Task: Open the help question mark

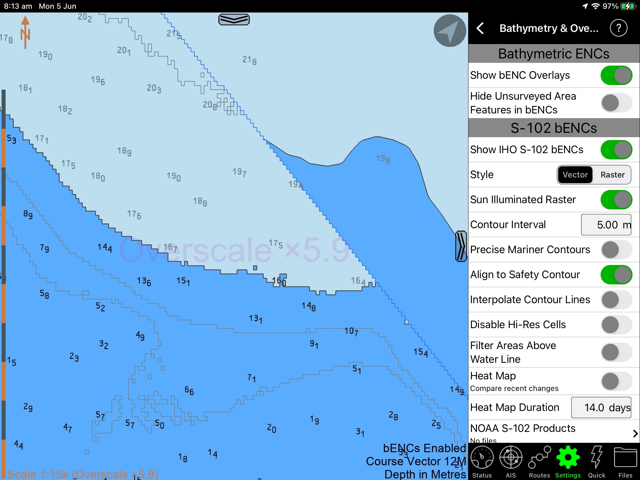Action: (x=619, y=28)
